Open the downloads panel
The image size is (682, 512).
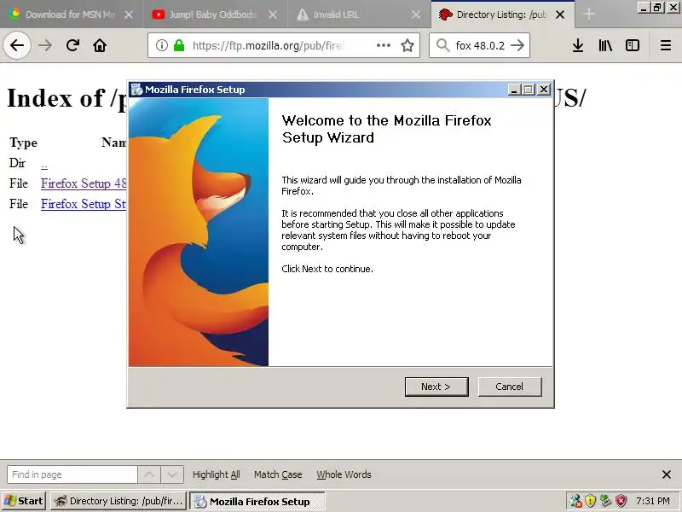(578, 45)
